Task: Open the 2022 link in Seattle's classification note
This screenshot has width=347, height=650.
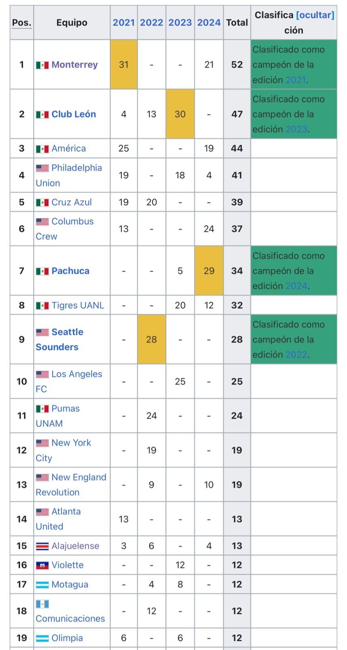Action: (x=296, y=355)
